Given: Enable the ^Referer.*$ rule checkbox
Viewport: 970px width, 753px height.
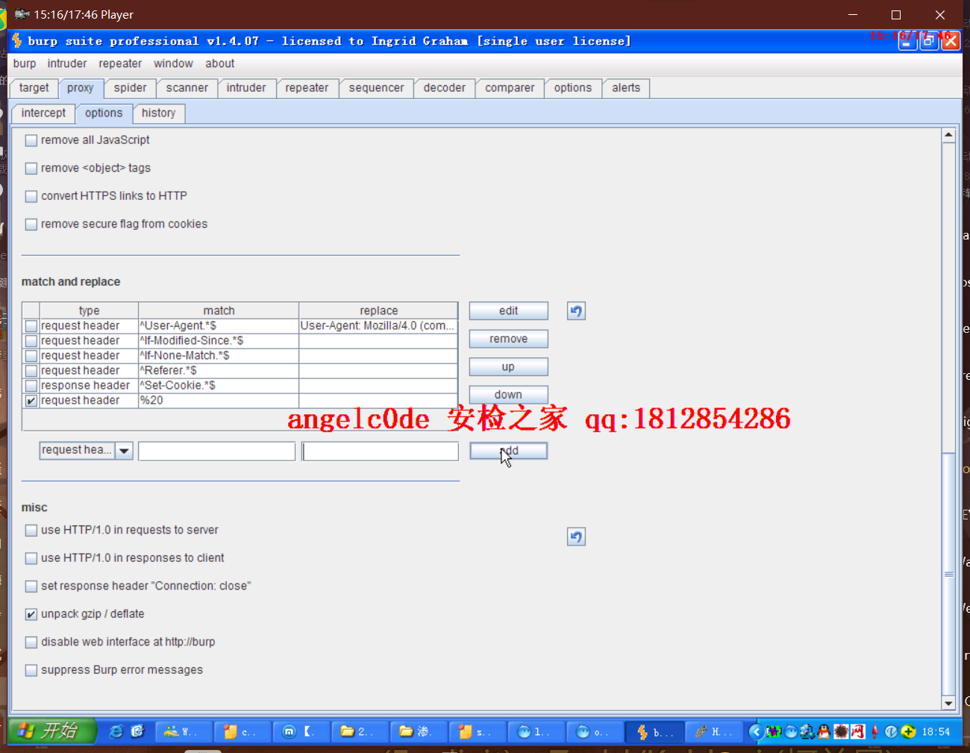Looking at the screenshot, I should click(31, 371).
